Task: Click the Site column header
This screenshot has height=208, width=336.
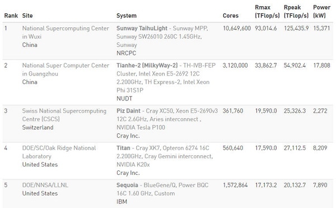Action: [27, 16]
